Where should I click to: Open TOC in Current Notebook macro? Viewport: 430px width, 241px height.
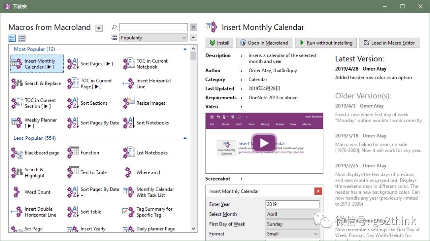pyautogui.click(x=146, y=64)
